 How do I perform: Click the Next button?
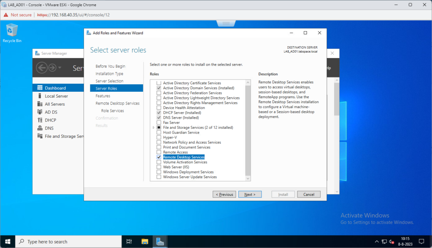click(x=250, y=195)
